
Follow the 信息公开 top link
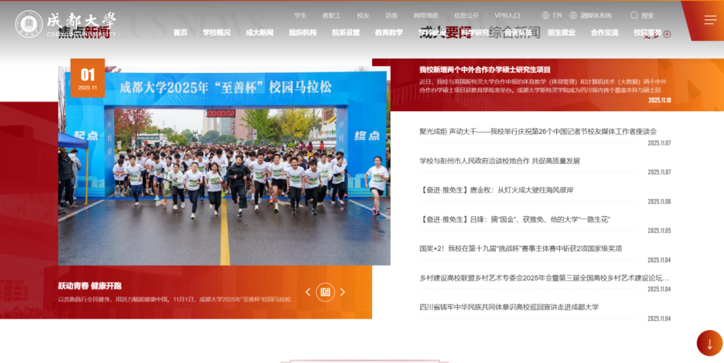coord(467,15)
